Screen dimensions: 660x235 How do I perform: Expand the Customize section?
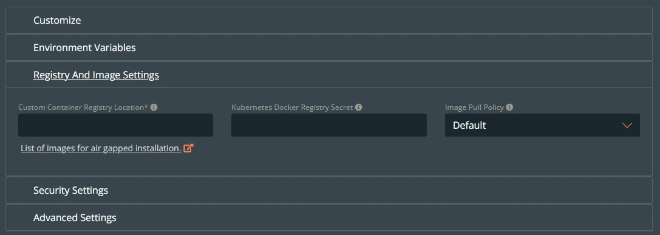coord(328,20)
